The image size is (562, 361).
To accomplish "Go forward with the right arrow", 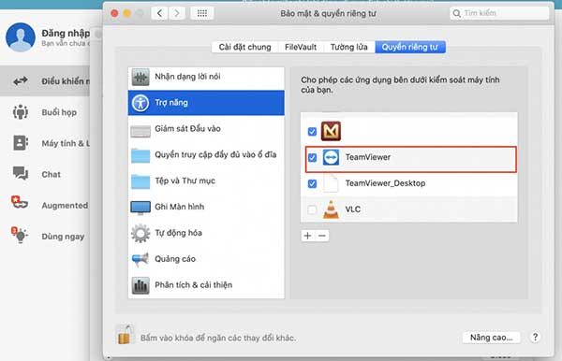I will 176,13.
